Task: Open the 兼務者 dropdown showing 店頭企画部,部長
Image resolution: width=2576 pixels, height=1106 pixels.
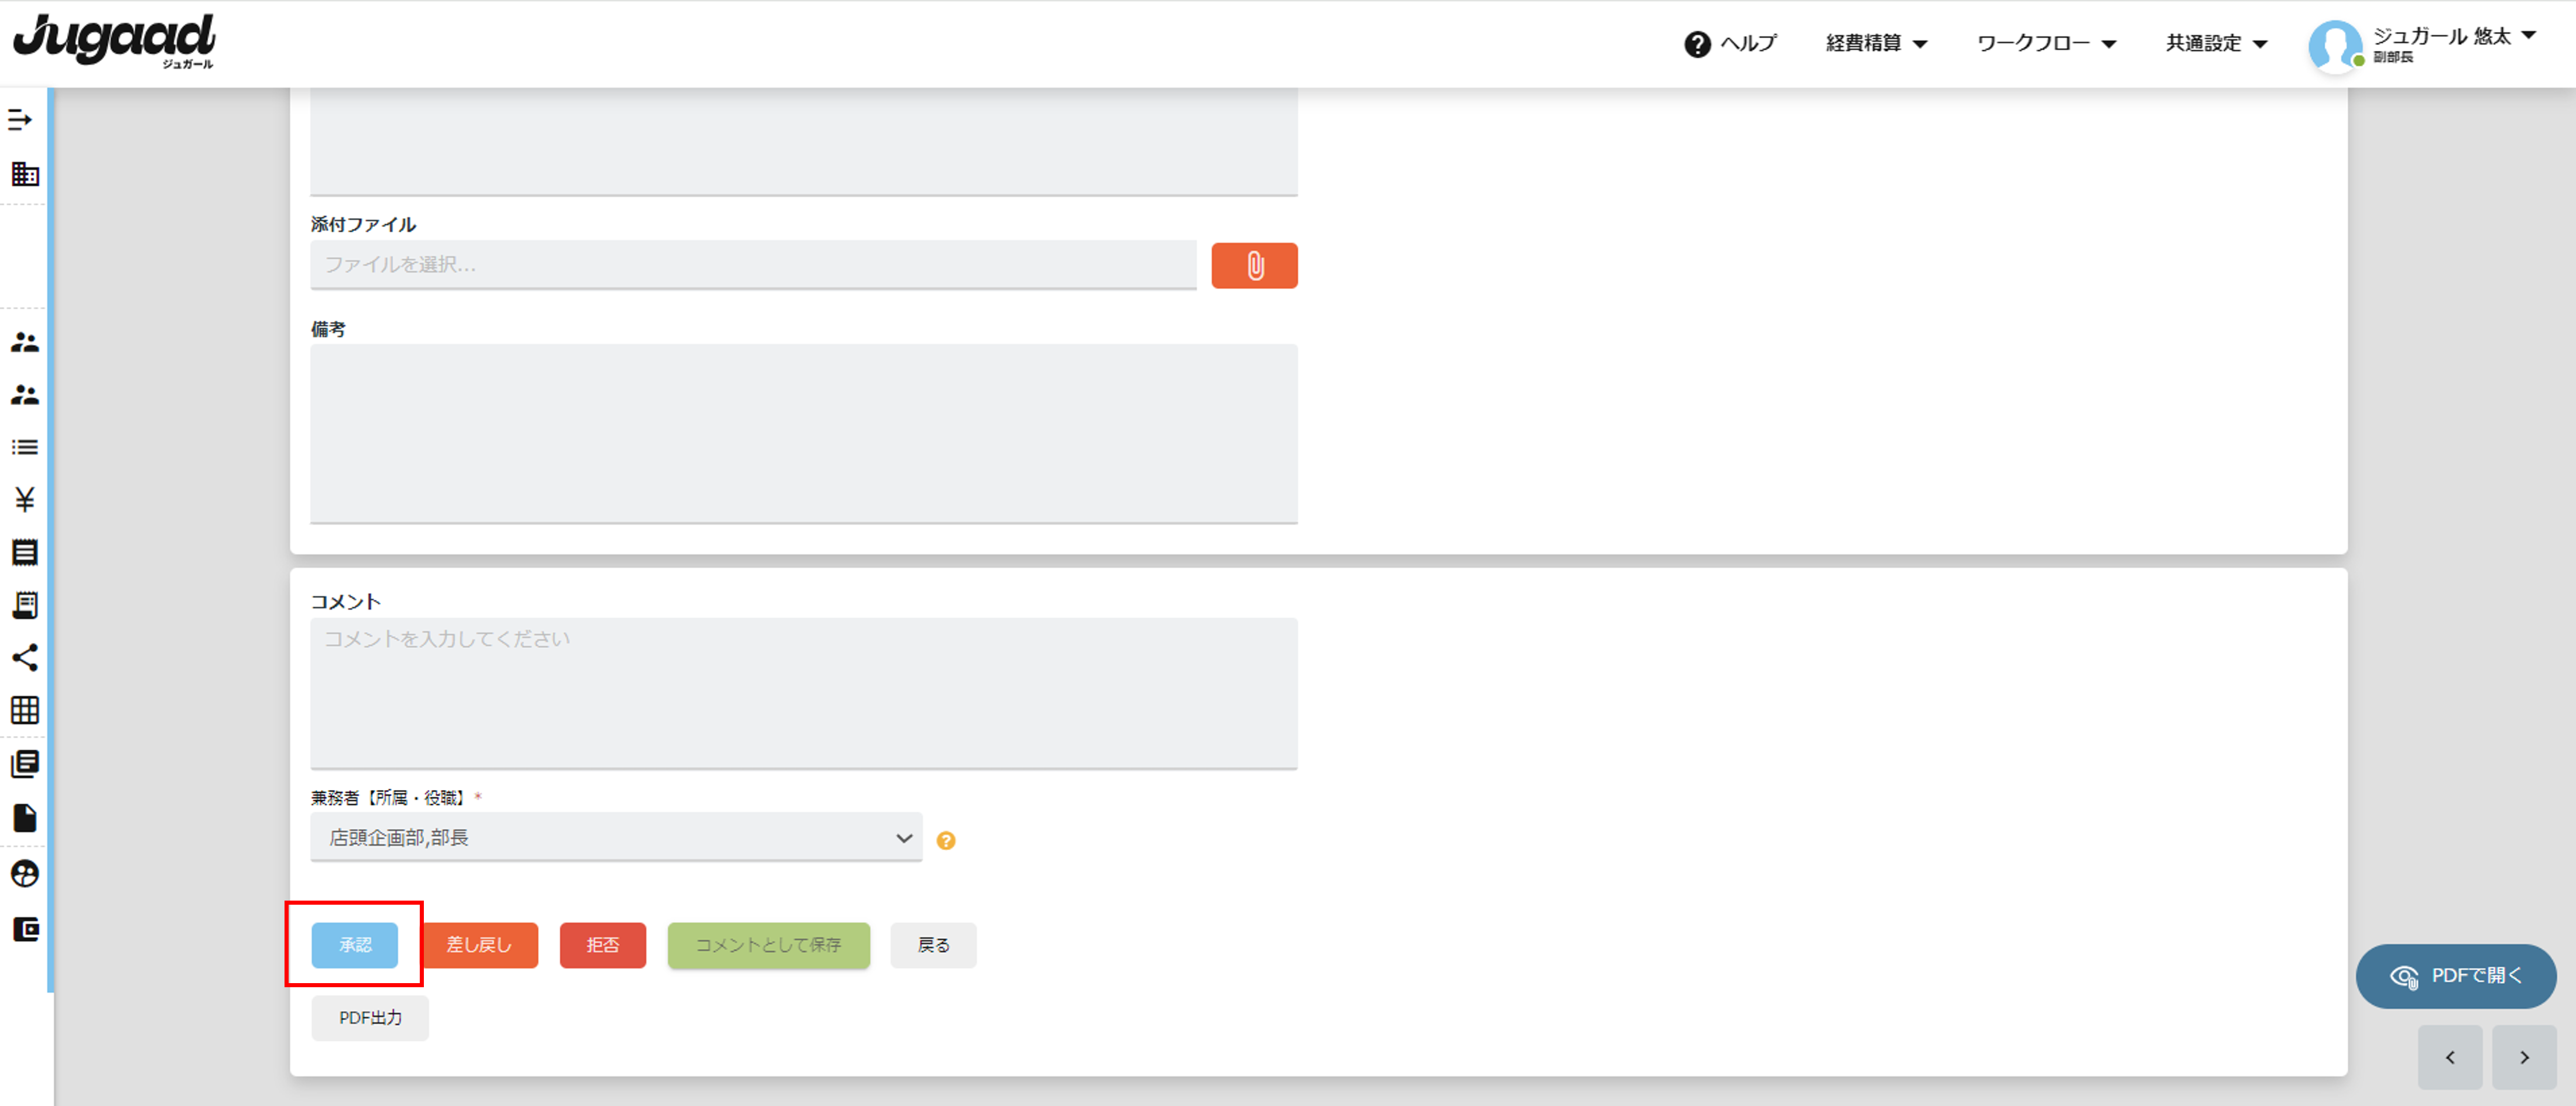Action: 616,837
